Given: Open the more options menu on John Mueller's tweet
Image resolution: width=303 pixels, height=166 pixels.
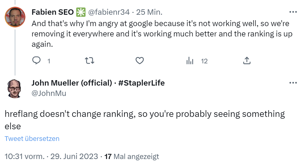Looking at the screenshot, I should pyautogui.click(x=293, y=82).
